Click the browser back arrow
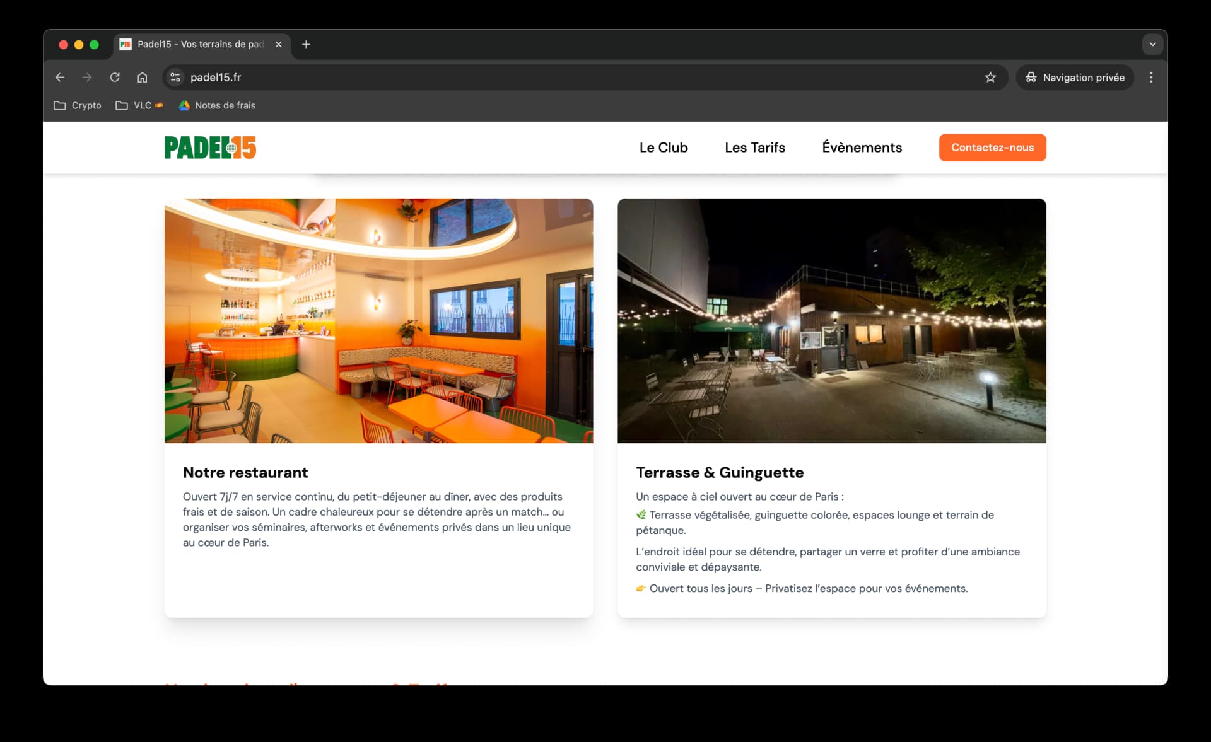 tap(60, 78)
